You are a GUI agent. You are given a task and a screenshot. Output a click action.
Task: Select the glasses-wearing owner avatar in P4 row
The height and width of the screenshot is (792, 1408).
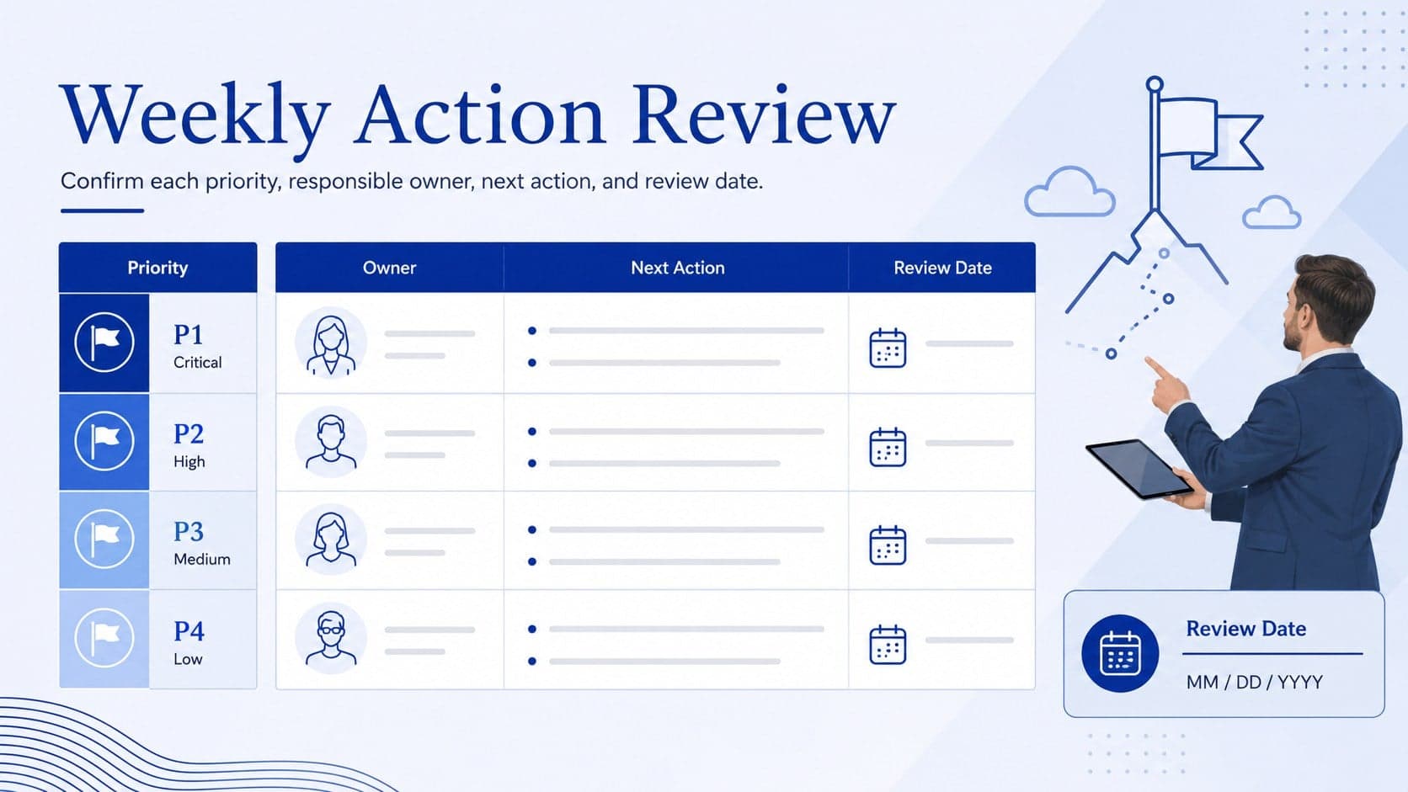331,638
